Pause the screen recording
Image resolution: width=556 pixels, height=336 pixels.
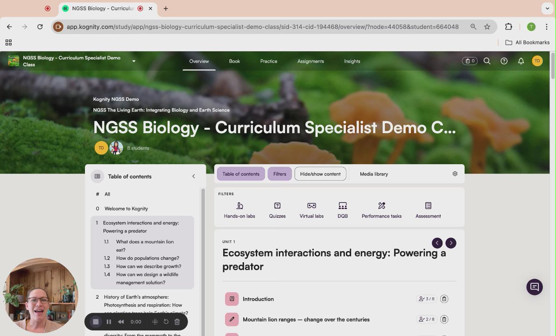pyautogui.click(x=109, y=322)
